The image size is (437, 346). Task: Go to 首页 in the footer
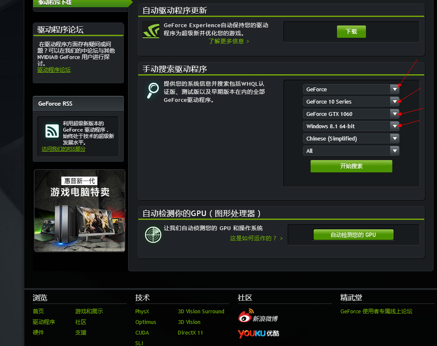(x=38, y=311)
